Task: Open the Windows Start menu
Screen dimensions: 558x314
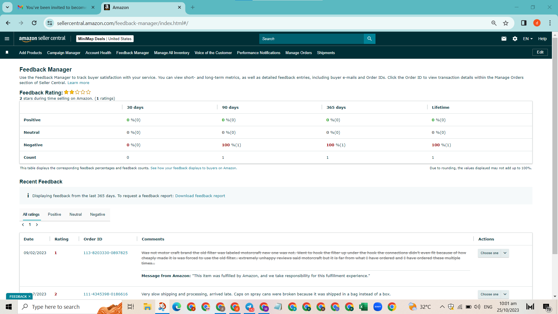Action: coord(9,307)
